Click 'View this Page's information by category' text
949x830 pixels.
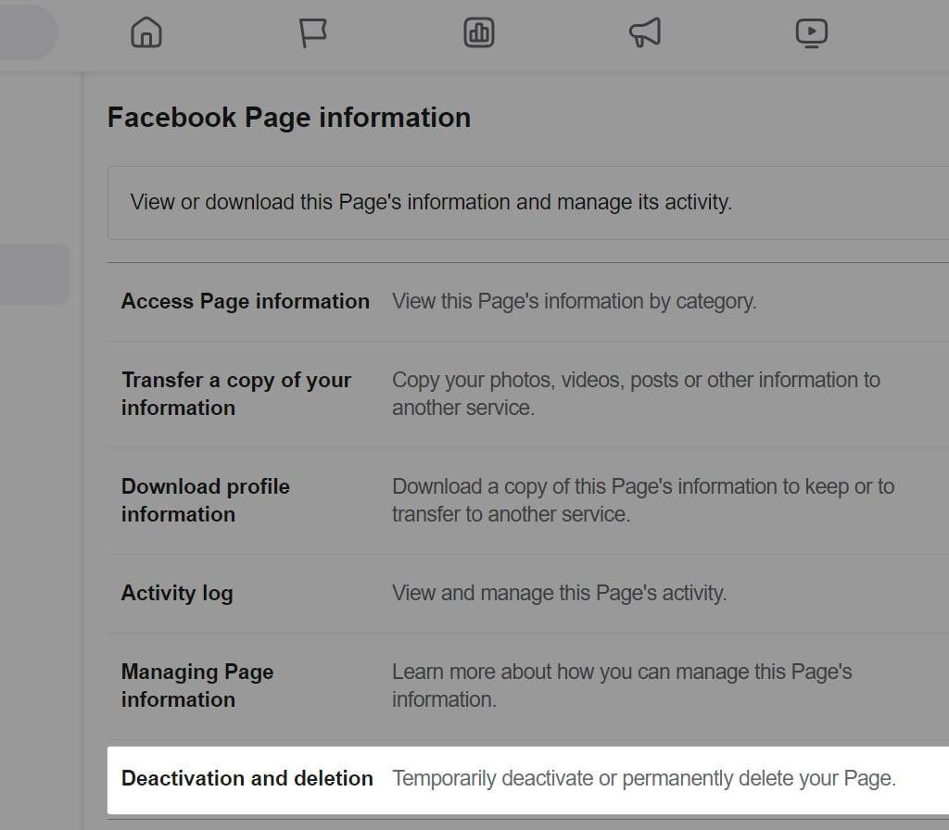click(x=574, y=301)
